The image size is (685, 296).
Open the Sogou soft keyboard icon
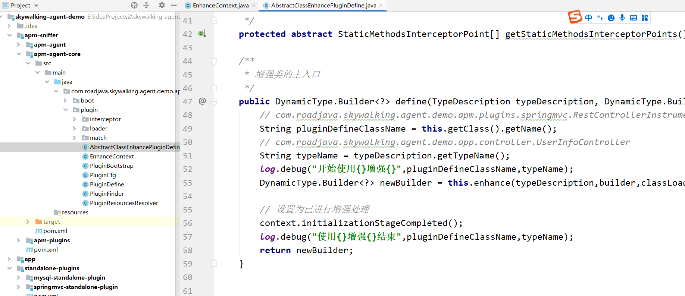click(634, 18)
